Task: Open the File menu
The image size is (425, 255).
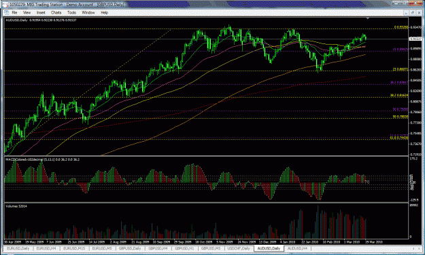Action: pos(14,12)
